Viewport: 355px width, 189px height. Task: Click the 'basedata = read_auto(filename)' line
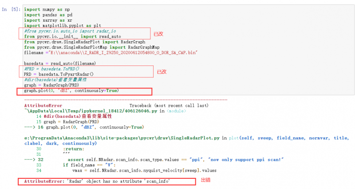click(x=60, y=63)
